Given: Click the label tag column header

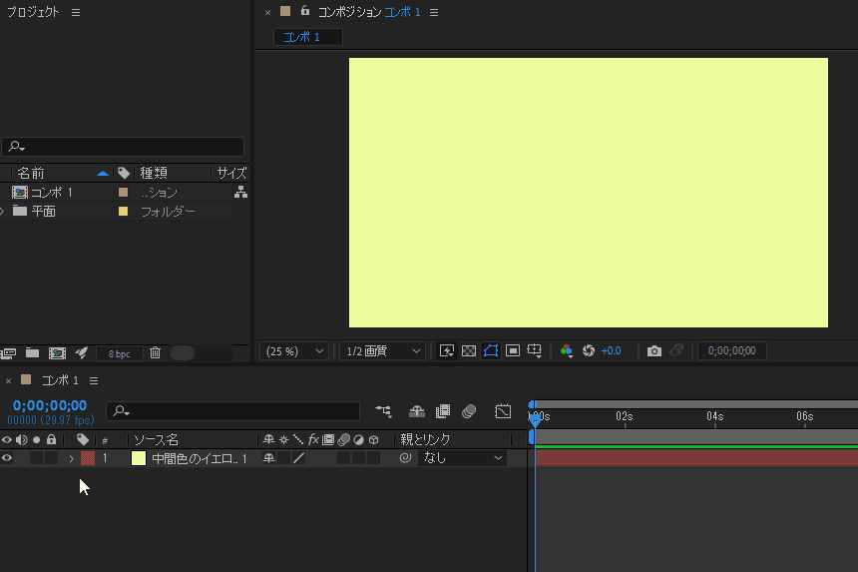Looking at the screenshot, I should point(124,173).
